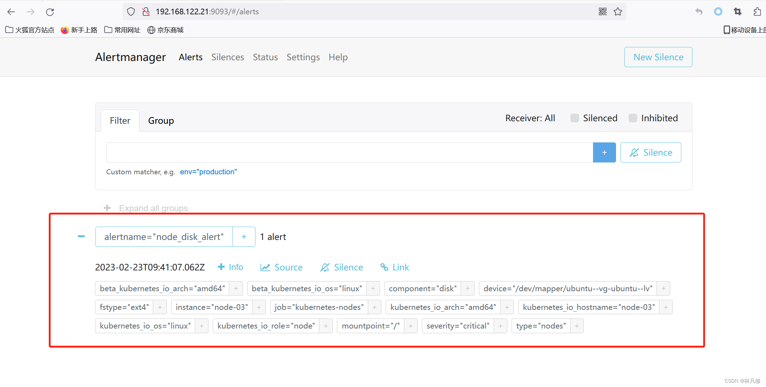Add device label to filter via plus
Viewport: 766px width, 387px height.
coord(664,288)
